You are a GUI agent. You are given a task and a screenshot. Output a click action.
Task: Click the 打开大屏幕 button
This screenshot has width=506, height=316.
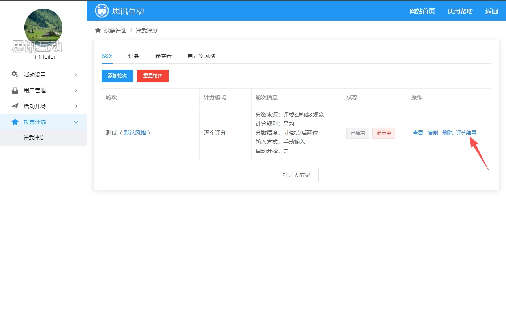tap(297, 175)
